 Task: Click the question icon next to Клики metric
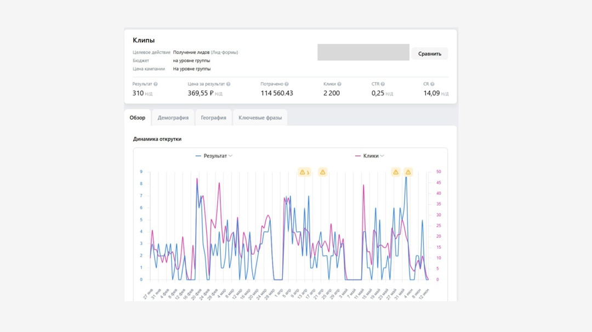[339, 84]
